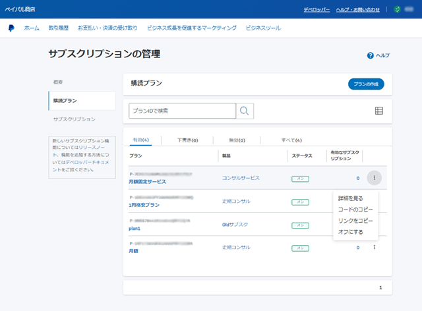Image resolution: width=422 pixels, height=311 pixels.
Task: Switch to the 下書き(0) tab
Action: (x=188, y=140)
